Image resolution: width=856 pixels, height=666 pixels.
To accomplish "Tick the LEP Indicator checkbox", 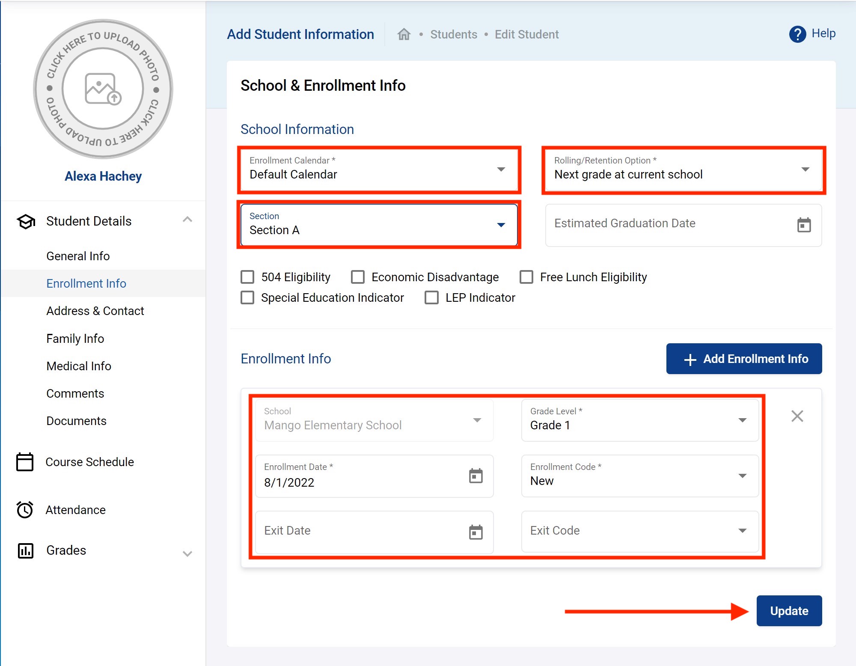I will 431,297.
